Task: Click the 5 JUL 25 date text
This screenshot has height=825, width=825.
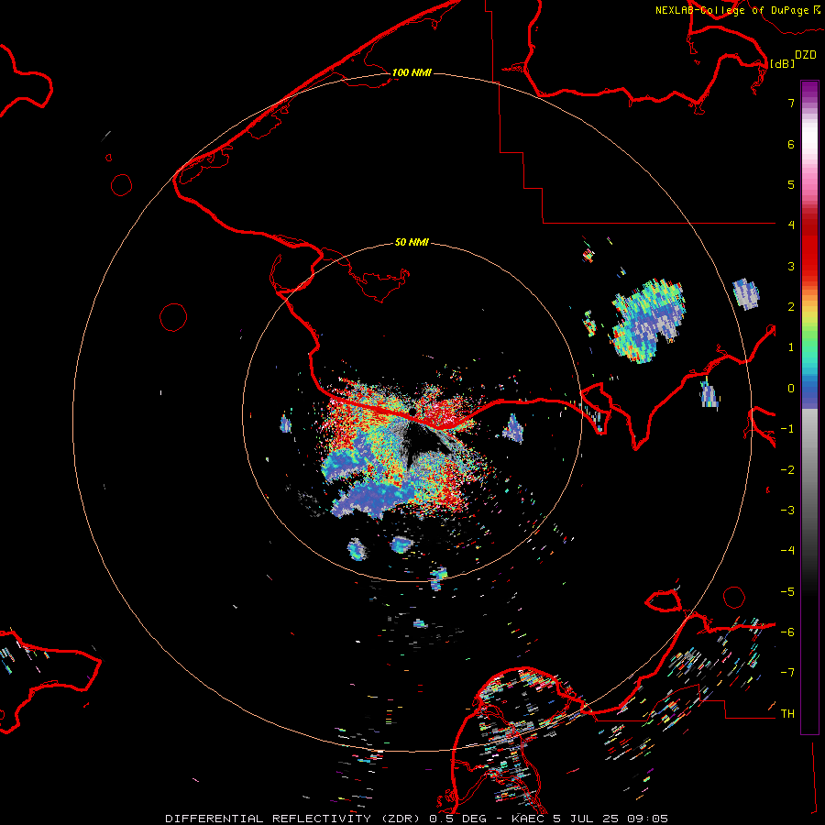Action: pos(586,819)
